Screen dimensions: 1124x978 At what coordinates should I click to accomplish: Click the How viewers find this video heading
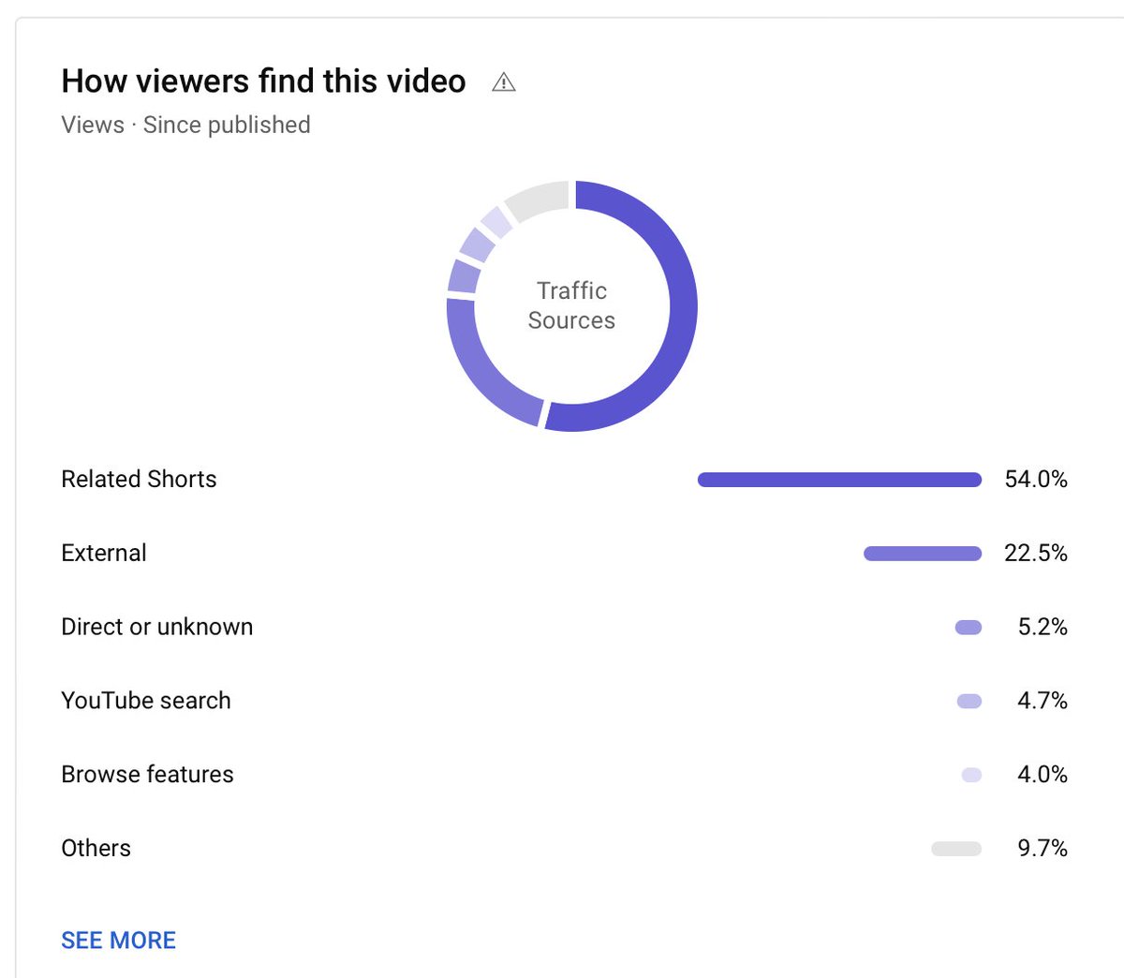(263, 81)
